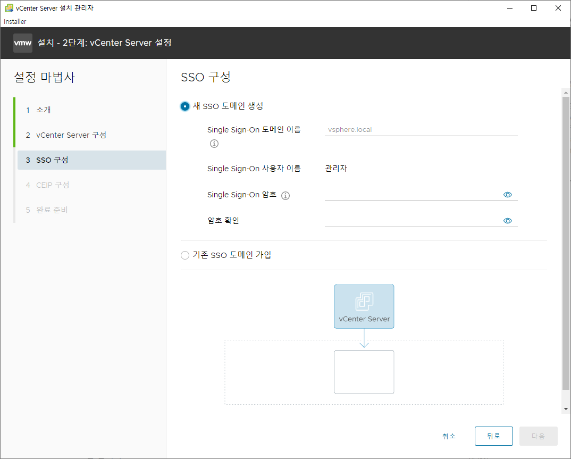Click the 다음 next button
The width and height of the screenshot is (571, 459).
pyautogui.click(x=538, y=436)
